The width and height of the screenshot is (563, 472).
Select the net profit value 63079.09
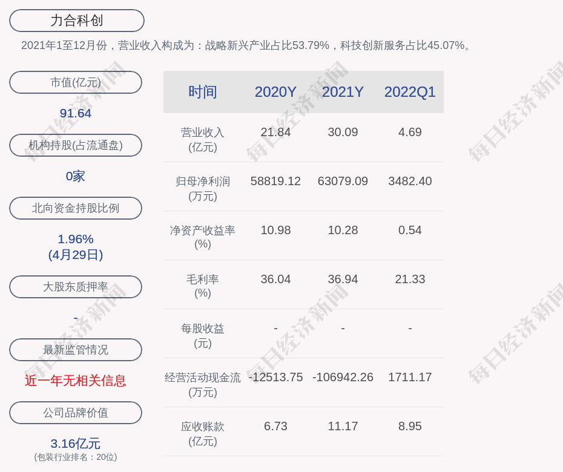343,181
